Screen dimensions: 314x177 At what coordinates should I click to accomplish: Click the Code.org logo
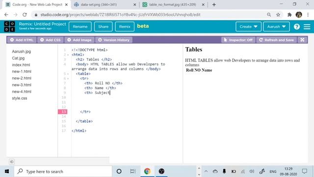[9, 27]
